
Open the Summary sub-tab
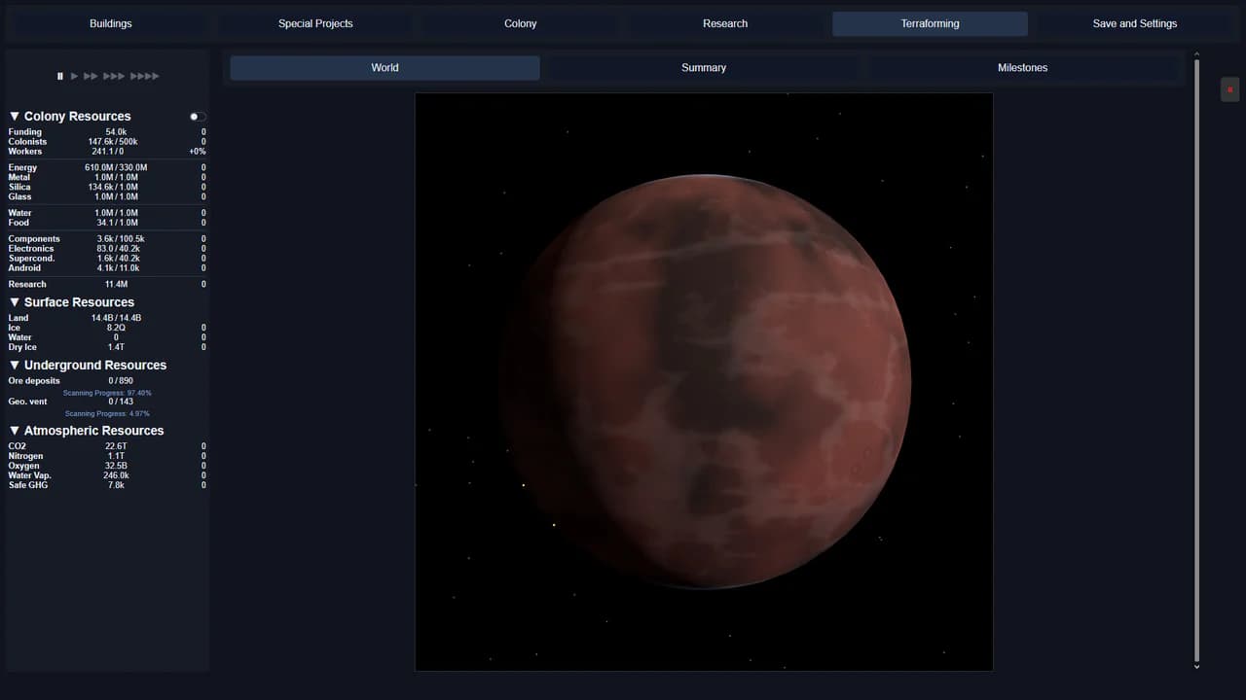pyautogui.click(x=704, y=68)
